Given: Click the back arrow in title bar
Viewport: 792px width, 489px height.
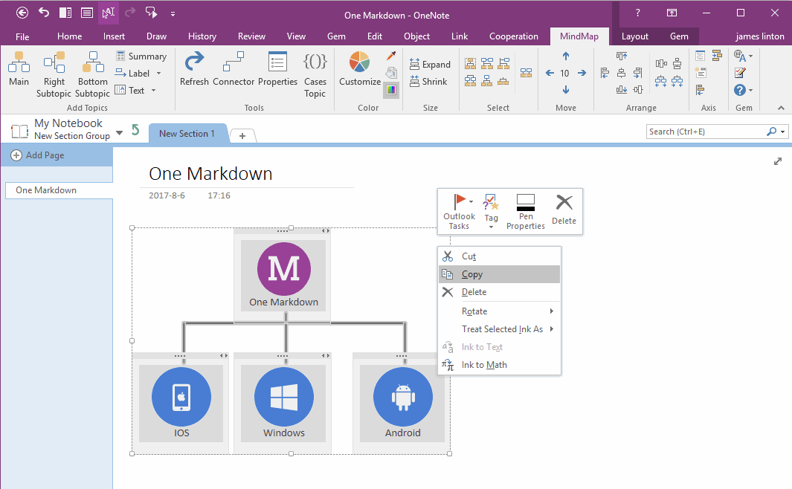Looking at the screenshot, I should point(22,13).
